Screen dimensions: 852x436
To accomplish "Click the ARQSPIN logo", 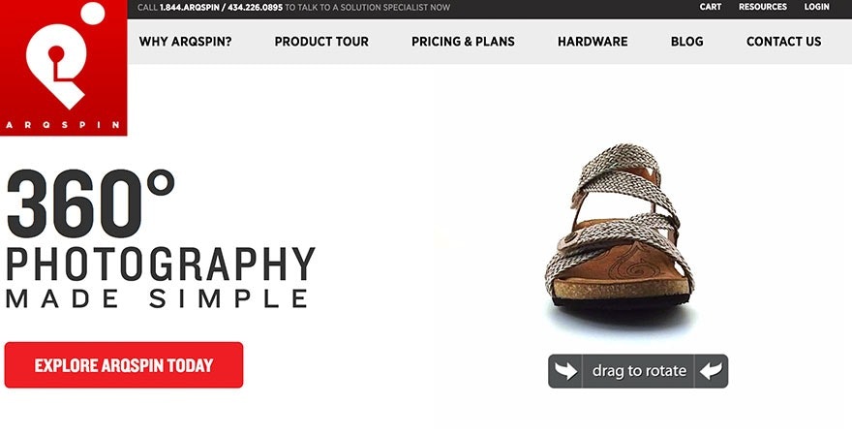I will coord(64,68).
